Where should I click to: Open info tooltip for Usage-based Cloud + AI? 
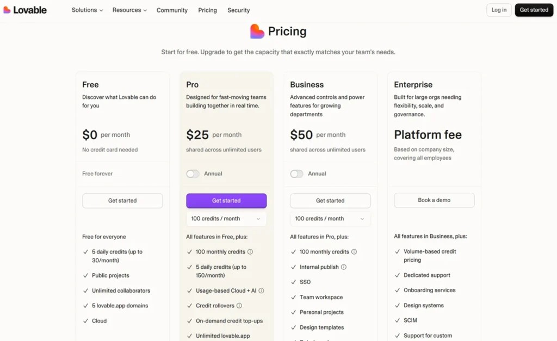point(261,291)
